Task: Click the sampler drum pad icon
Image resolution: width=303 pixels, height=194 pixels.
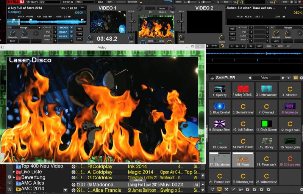Action: [x=212, y=78]
